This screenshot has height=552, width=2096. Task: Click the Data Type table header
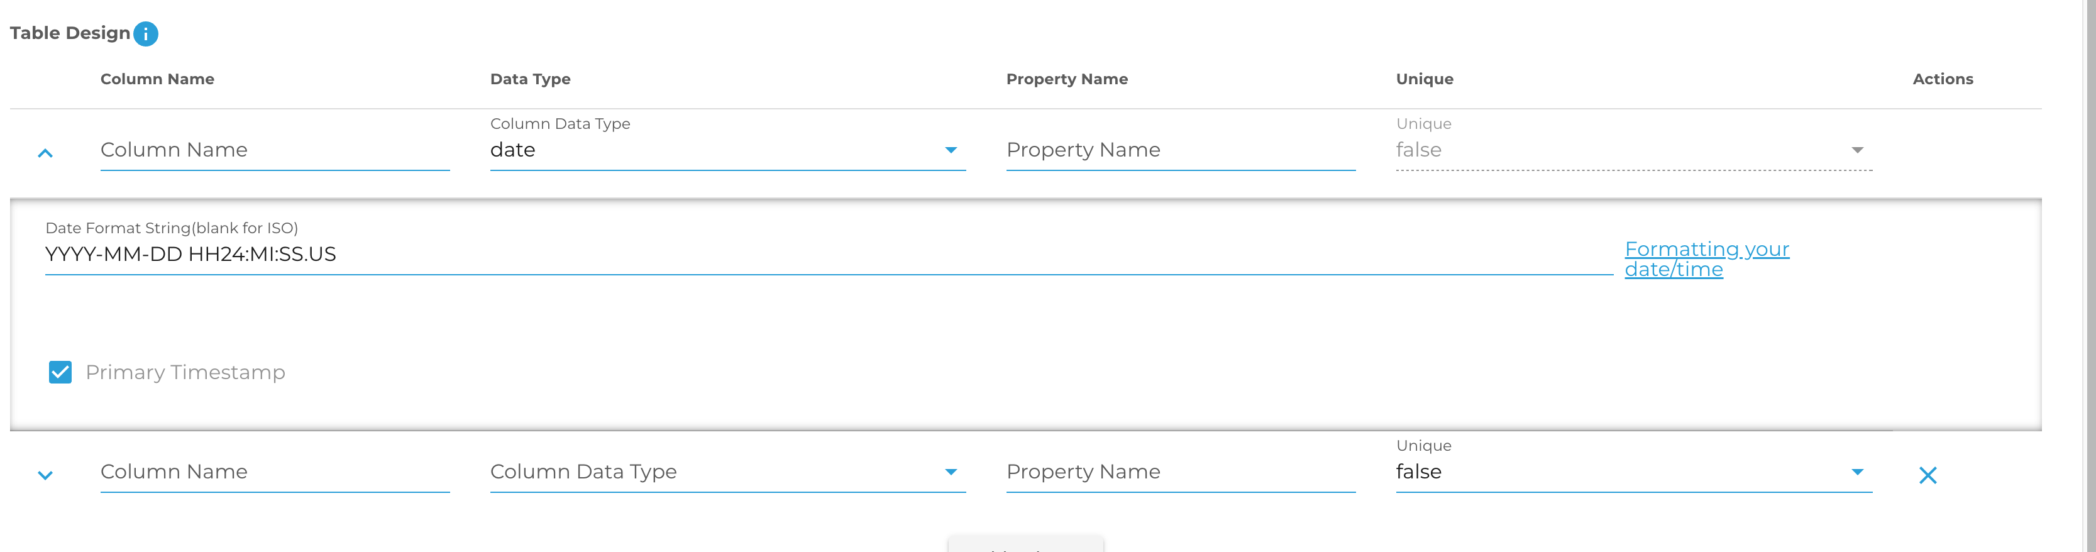tap(530, 79)
